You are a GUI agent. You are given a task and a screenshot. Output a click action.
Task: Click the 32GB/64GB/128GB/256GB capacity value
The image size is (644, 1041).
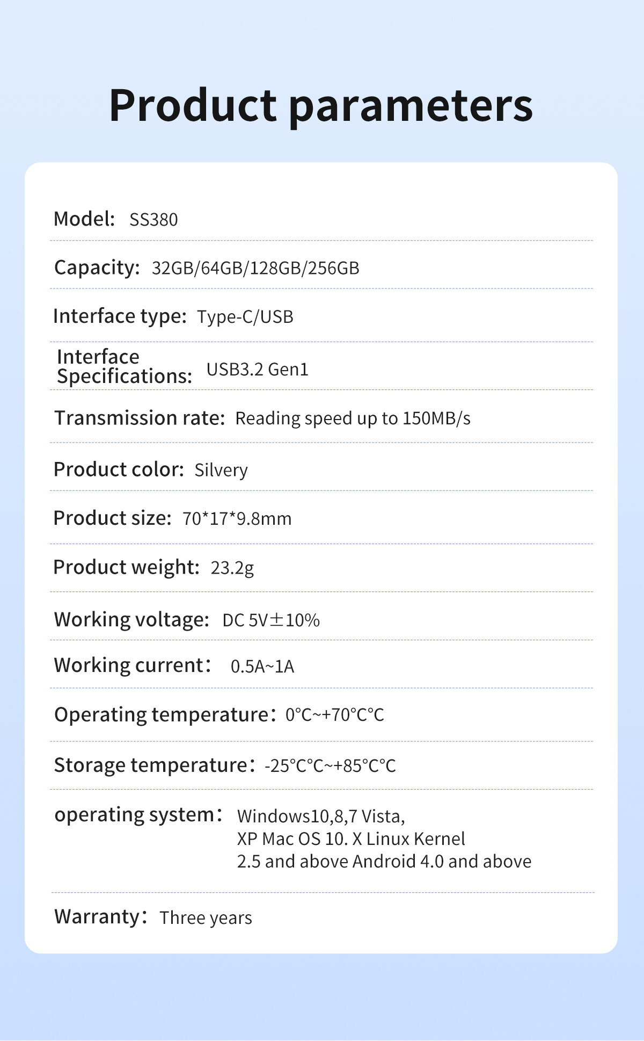[x=255, y=268]
